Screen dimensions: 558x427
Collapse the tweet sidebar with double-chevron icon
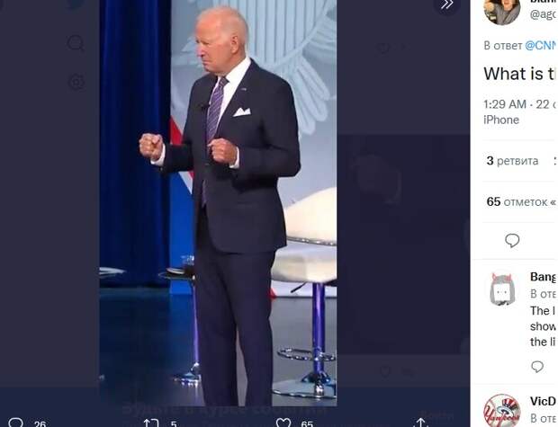pyautogui.click(x=446, y=4)
